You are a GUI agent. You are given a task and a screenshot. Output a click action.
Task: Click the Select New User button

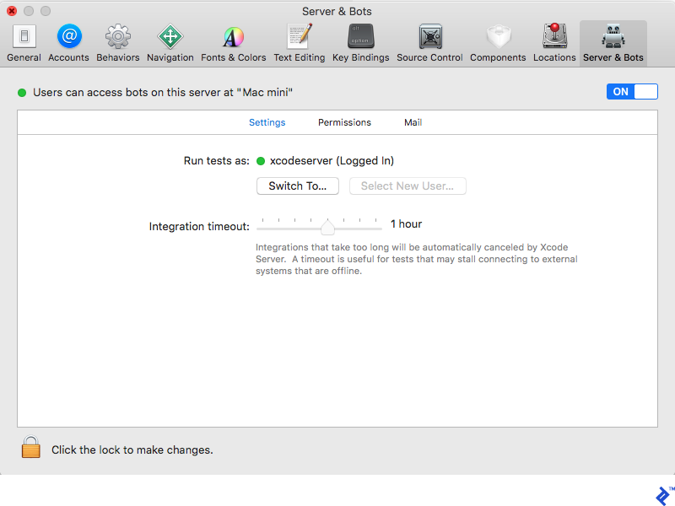tap(408, 186)
